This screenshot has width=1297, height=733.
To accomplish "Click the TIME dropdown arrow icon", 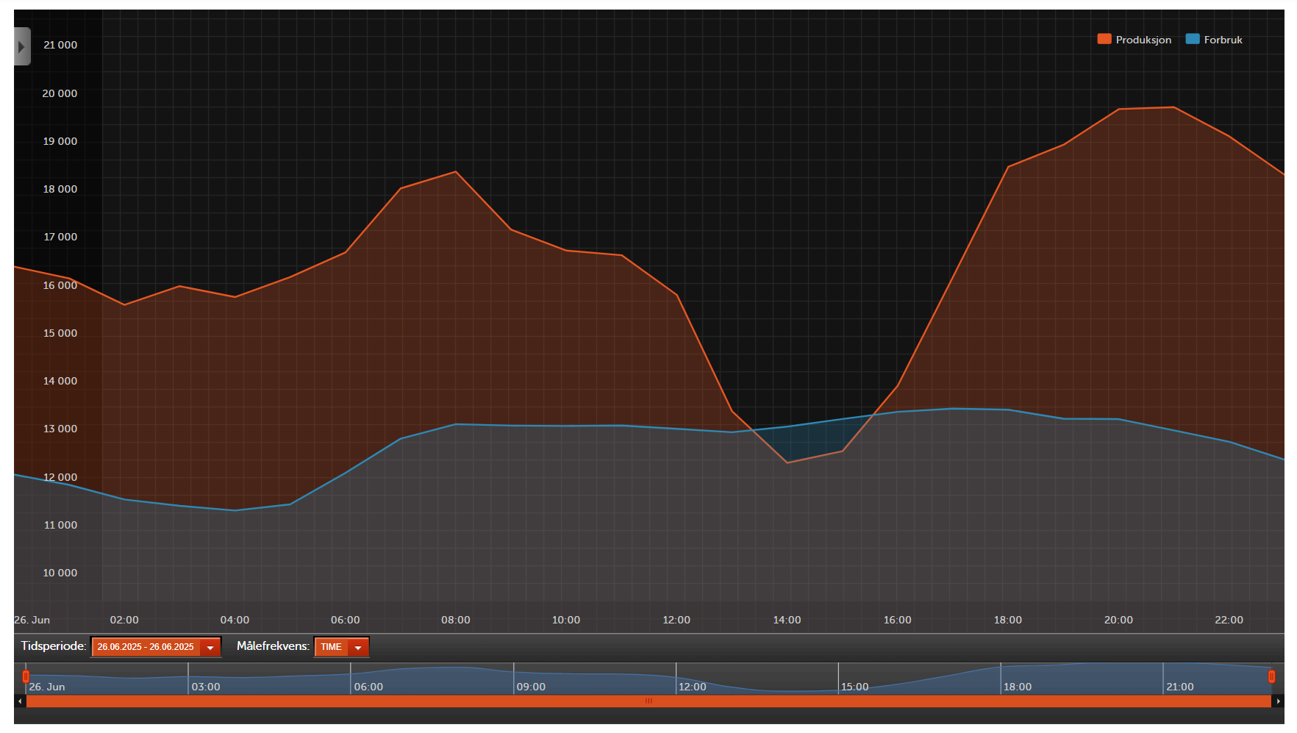I will 358,648.
